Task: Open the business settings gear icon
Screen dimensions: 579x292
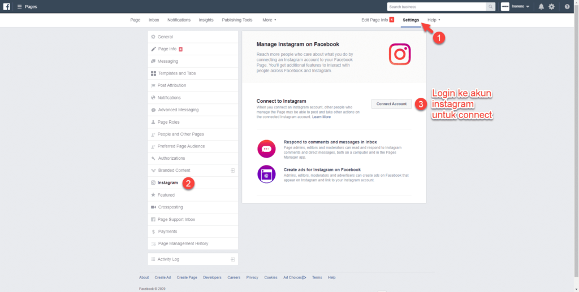Action: pyautogui.click(x=552, y=7)
